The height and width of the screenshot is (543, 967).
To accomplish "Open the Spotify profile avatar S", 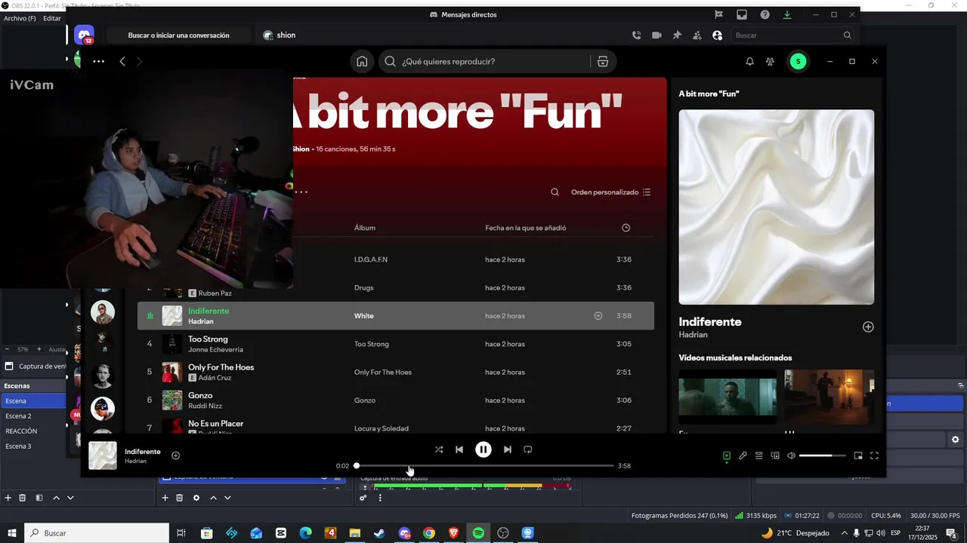I will pyautogui.click(x=798, y=62).
